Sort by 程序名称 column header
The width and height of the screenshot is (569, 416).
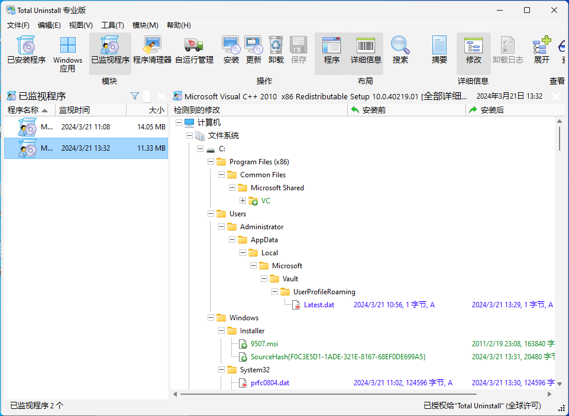(x=30, y=110)
